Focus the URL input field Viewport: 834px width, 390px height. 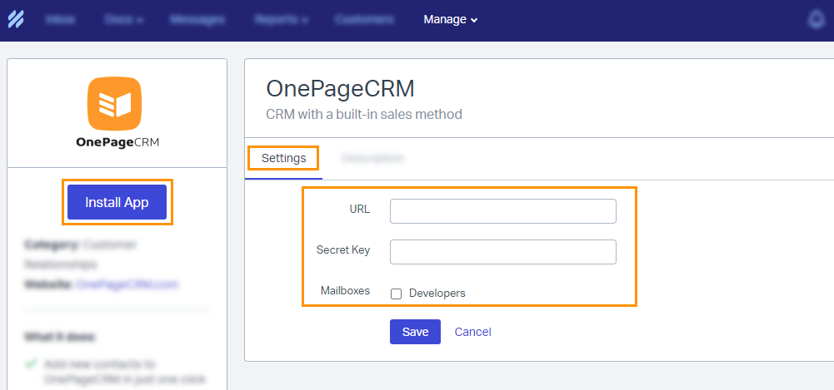(502, 211)
